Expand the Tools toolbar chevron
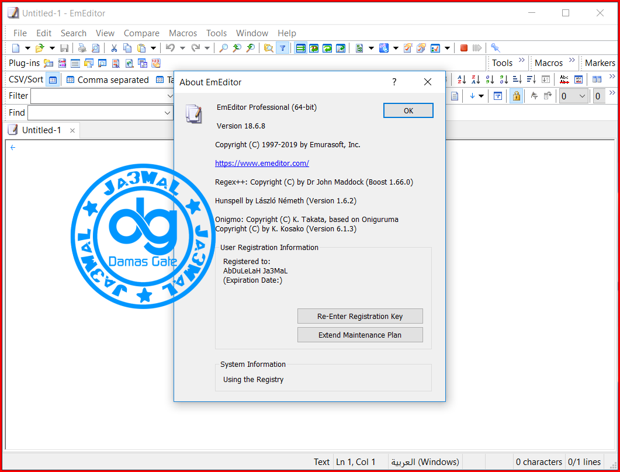Screen dimensions: 620x472 pos(522,60)
